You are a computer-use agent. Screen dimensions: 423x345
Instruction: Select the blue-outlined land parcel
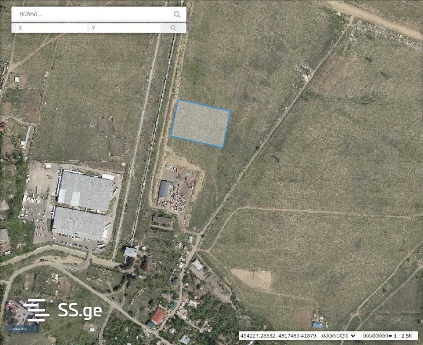point(201,123)
